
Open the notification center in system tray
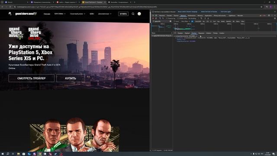(x=274, y=154)
